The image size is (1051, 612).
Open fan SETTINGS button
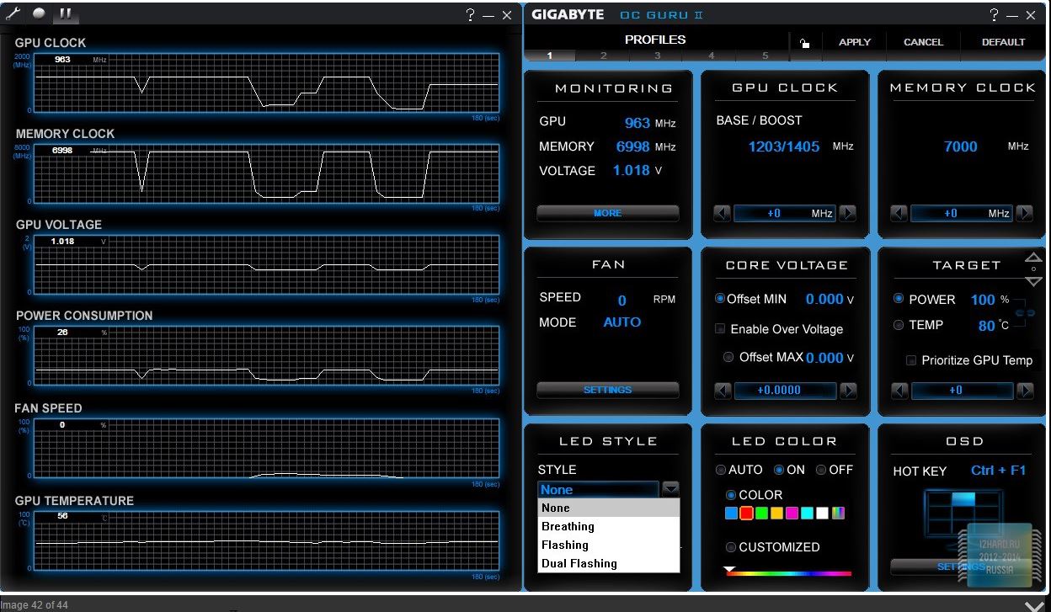[607, 391]
